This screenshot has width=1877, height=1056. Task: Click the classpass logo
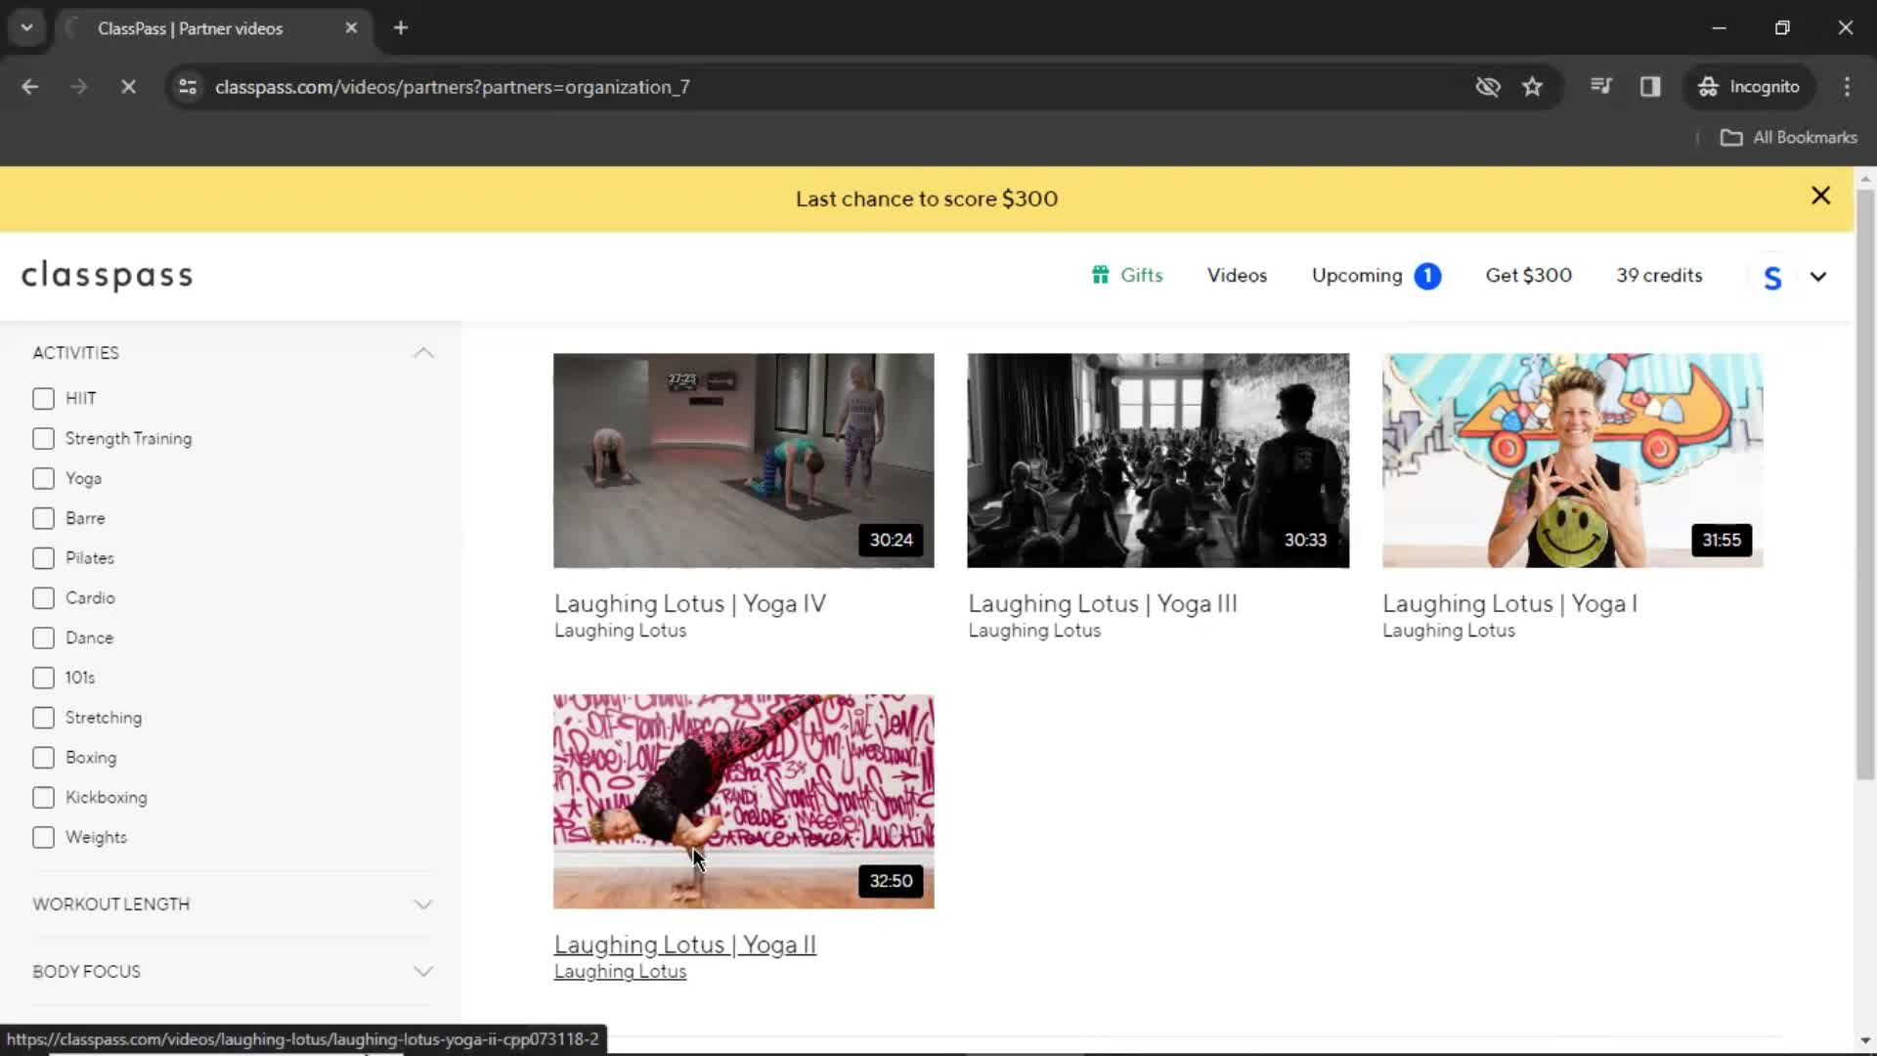[108, 276]
